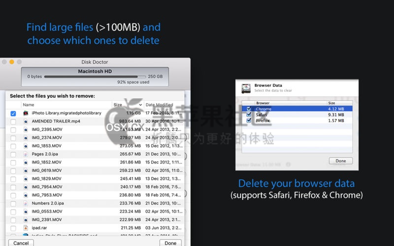Select the IMG_0619.MOV row name

(47, 170)
